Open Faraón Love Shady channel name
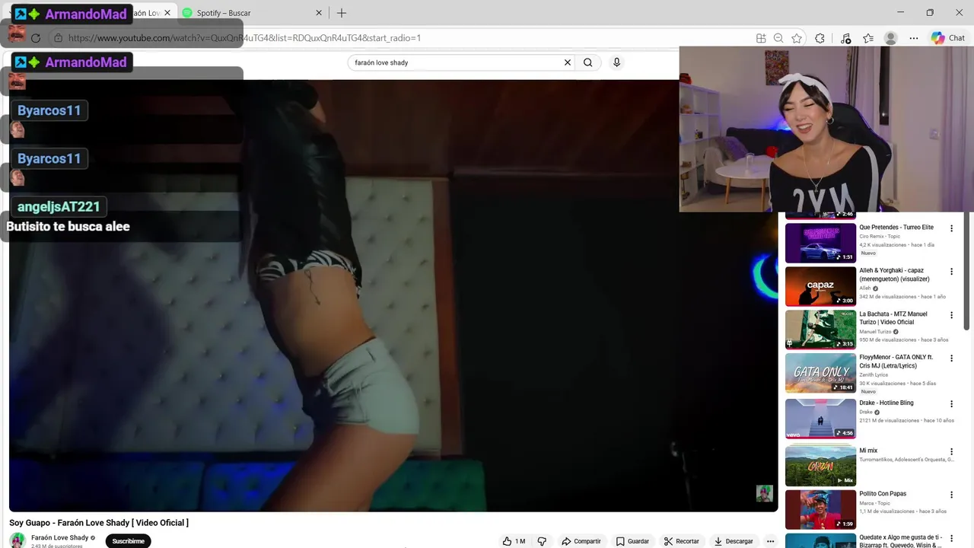 59,537
